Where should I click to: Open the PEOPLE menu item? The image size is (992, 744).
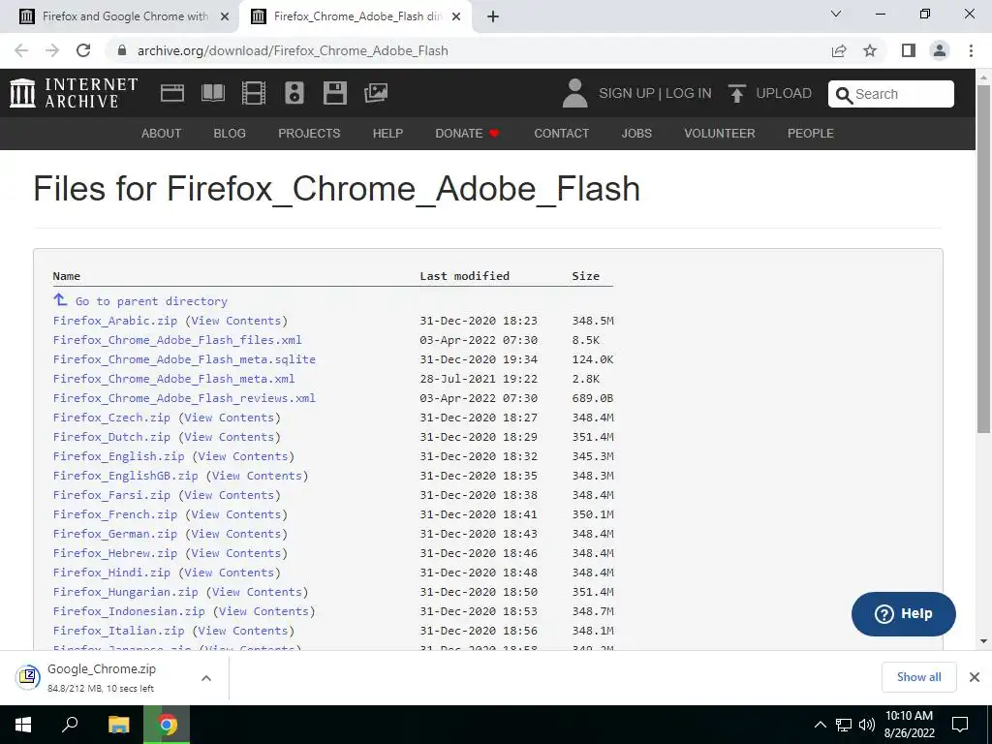(x=811, y=134)
